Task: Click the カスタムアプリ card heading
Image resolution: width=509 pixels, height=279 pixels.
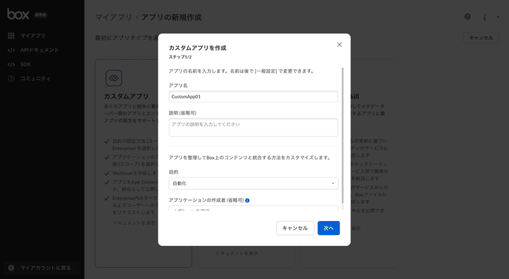Action: pyautogui.click(x=126, y=96)
